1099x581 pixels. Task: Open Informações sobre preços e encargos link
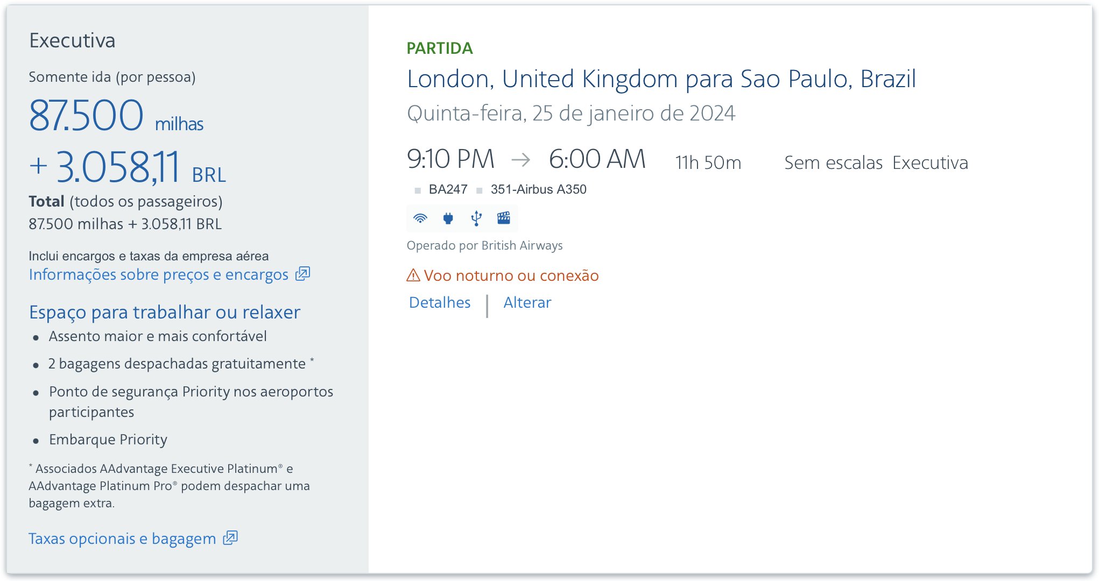tap(159, 274)
